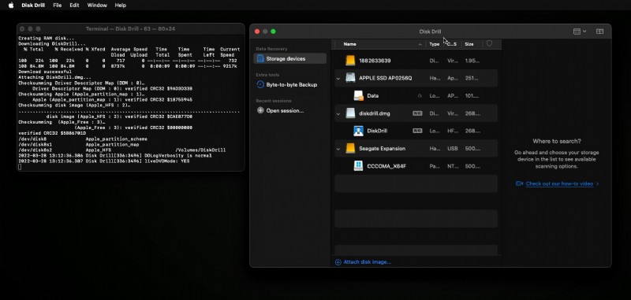Open Check out our how-to video link
The image size is (631, 300).
(559, 183)
